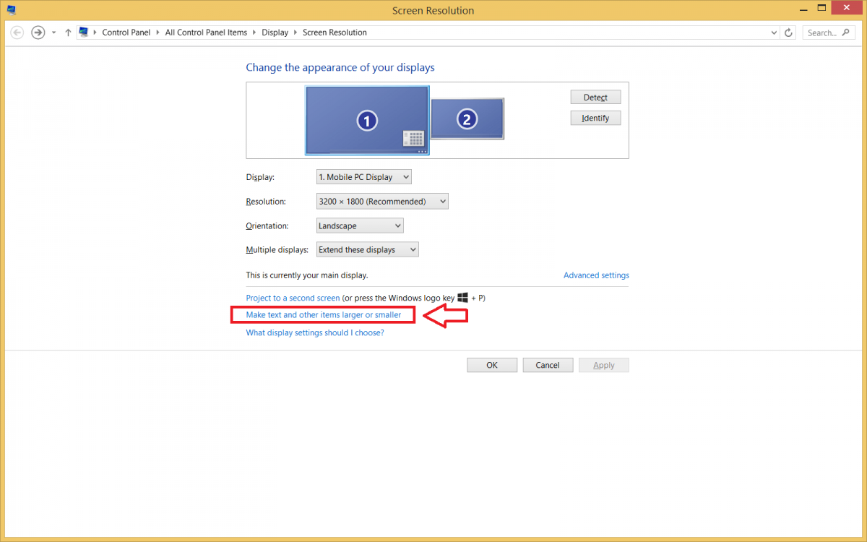Image resolution: width=867 pixels, height=542 pixels.
Task: Click the arrow after All Control Panel Items
Action: [254, 33]
